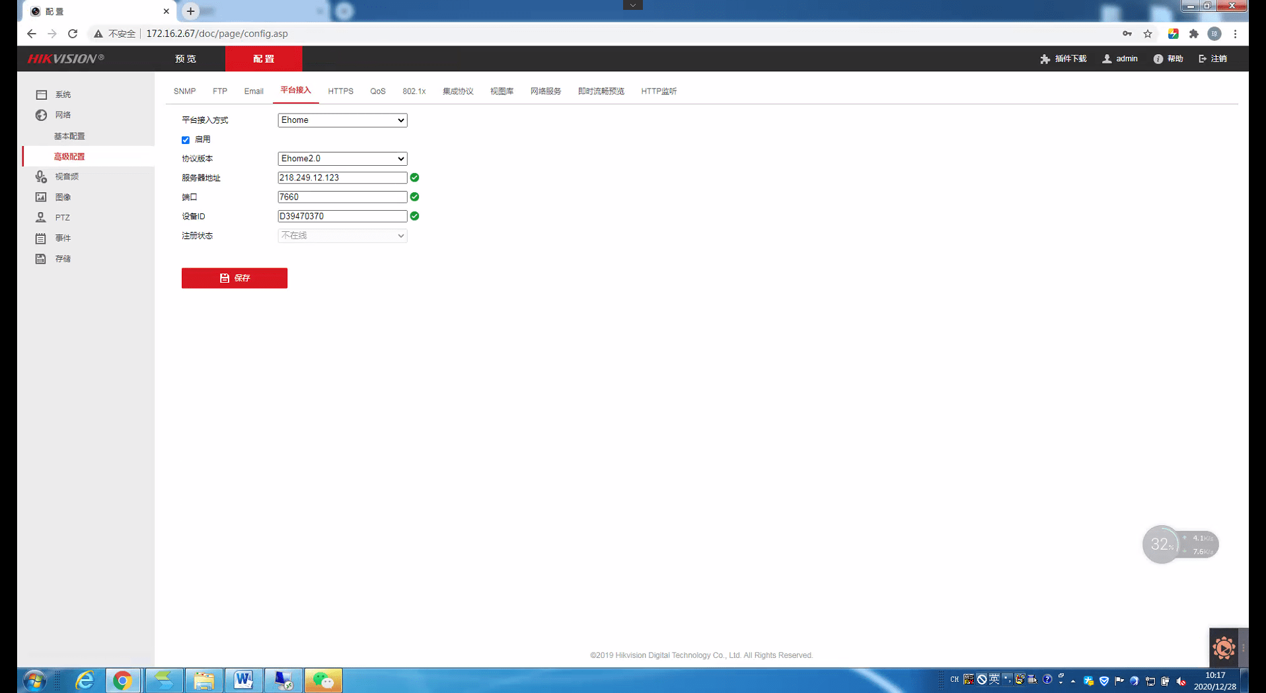Open the 协议版本 Ehome2.0 dropdown
The width and height of the screenshot is (1266, 693).
[x=342, y=159]
